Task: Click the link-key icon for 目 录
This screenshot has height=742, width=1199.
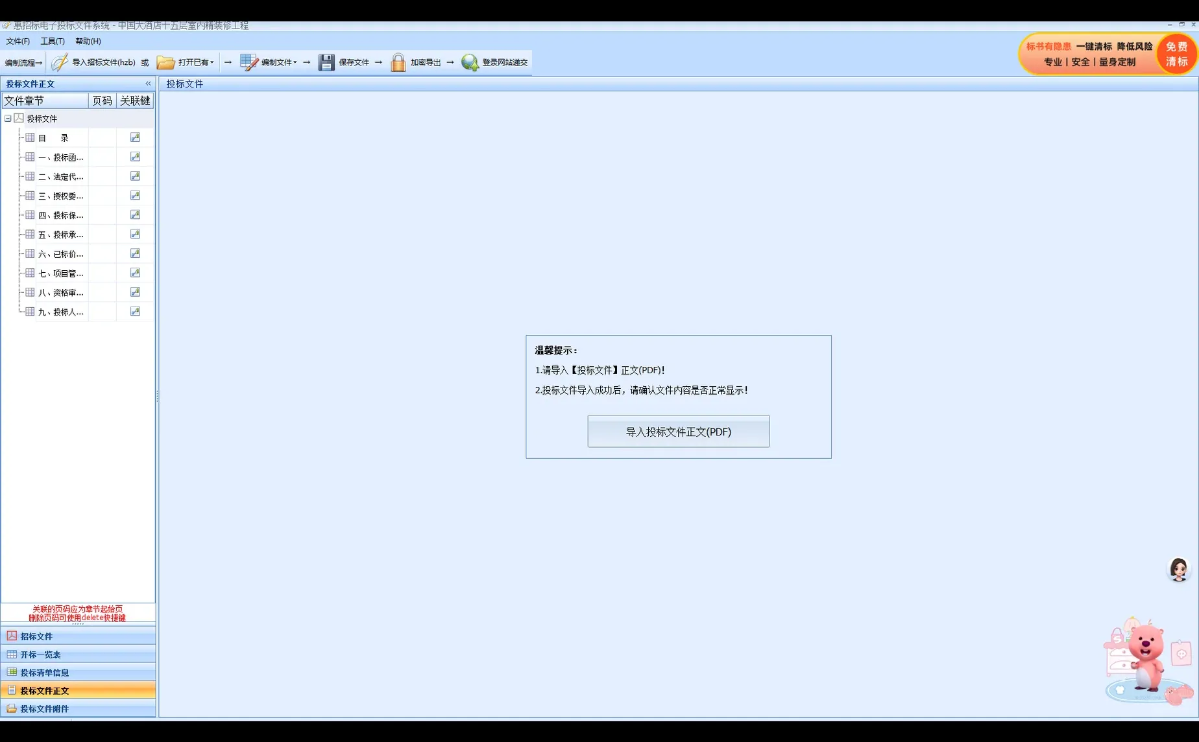Action: [x=135, y=137]
